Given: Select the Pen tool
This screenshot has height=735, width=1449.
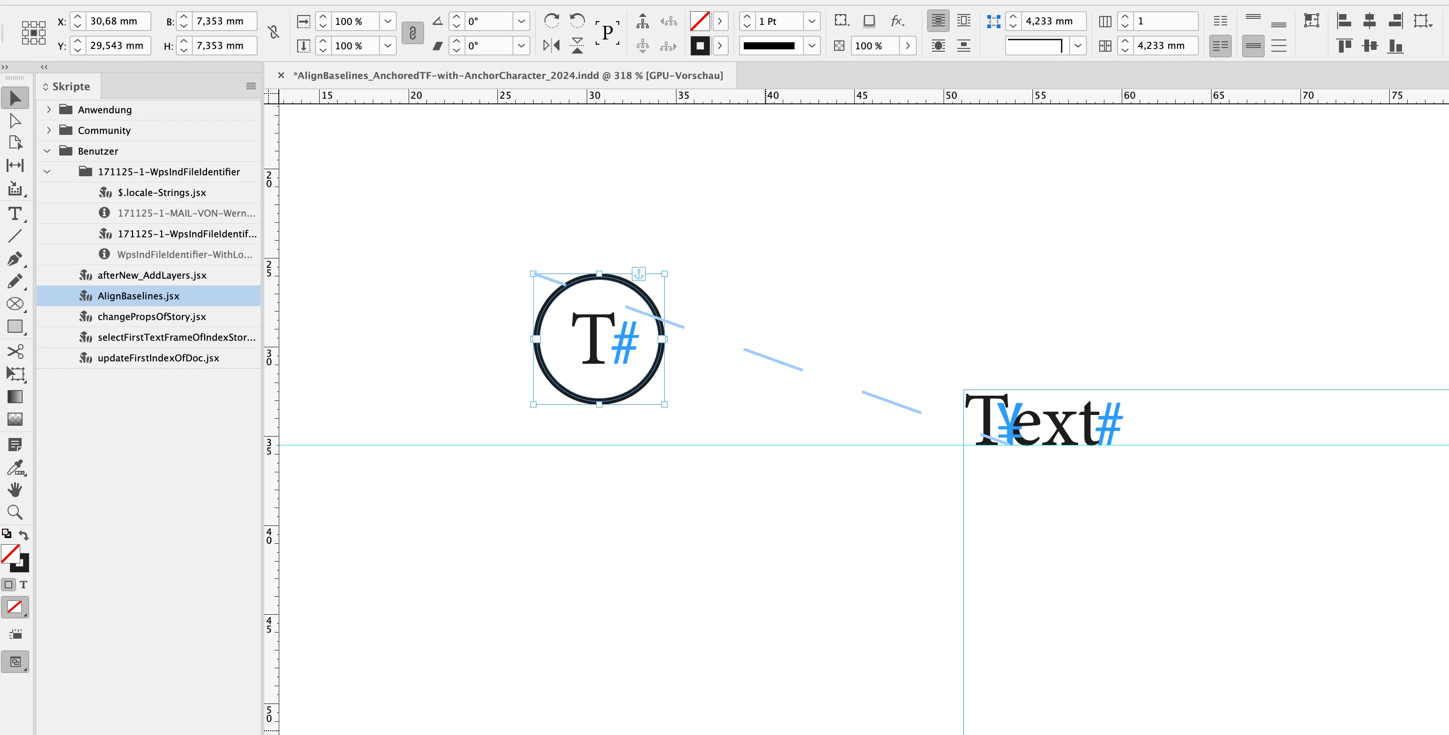Looking at the screenshot, I should click(x=15, y=258).
